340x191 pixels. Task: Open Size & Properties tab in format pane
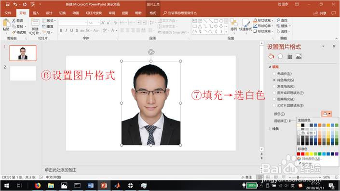pyautogui.click(x=290, y=56)
